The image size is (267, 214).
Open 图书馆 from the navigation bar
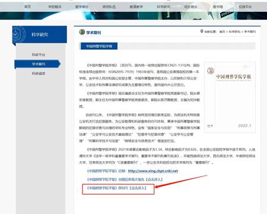[218, 7]
